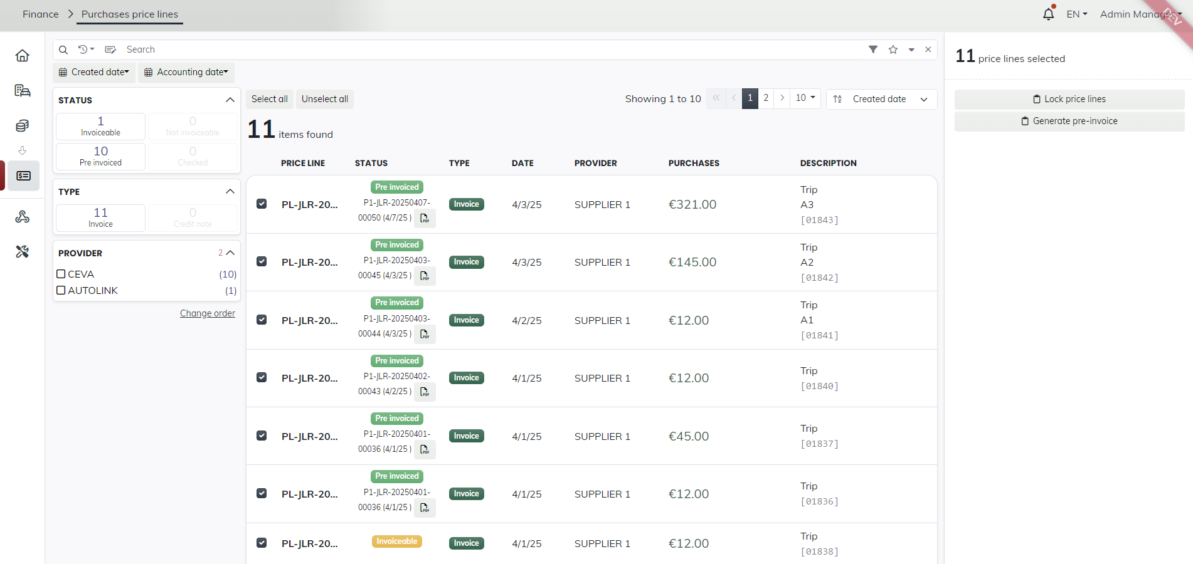Click into the Search input field
Screen dimensions: 1193x564
tap(439, 50)
